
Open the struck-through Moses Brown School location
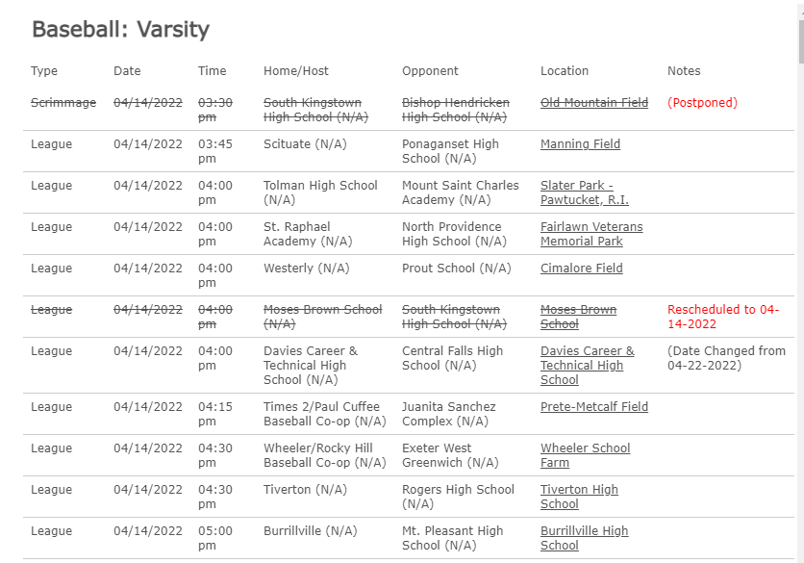tap(578, 317)
